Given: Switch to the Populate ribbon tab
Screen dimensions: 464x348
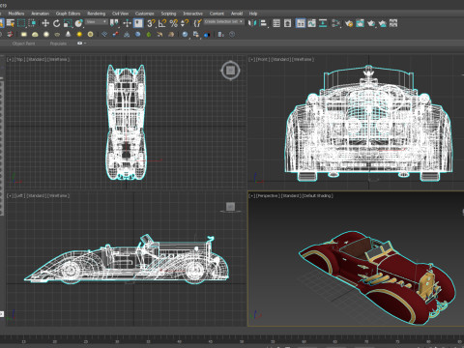Looking at the screenshot, I should (58, 43).
